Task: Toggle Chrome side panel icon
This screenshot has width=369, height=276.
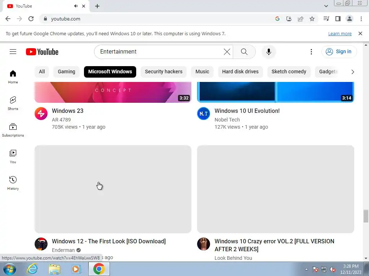Action: click(x=338, y=19)
